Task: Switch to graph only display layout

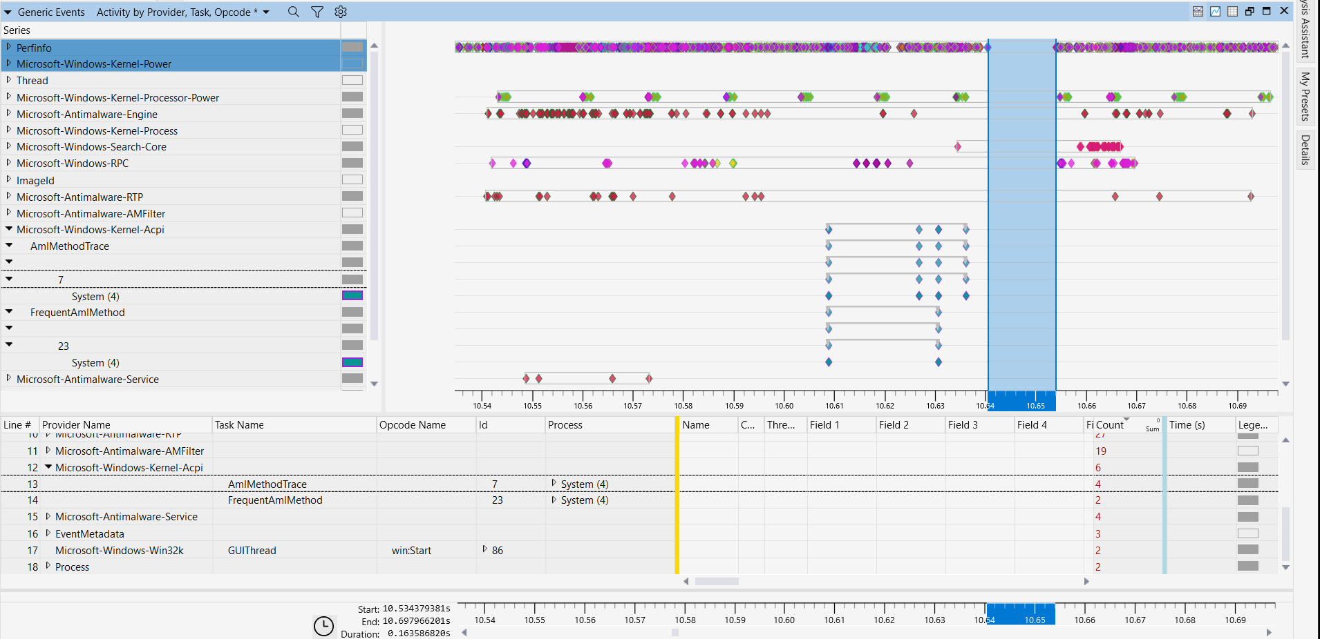Action: click(1215, 11)
